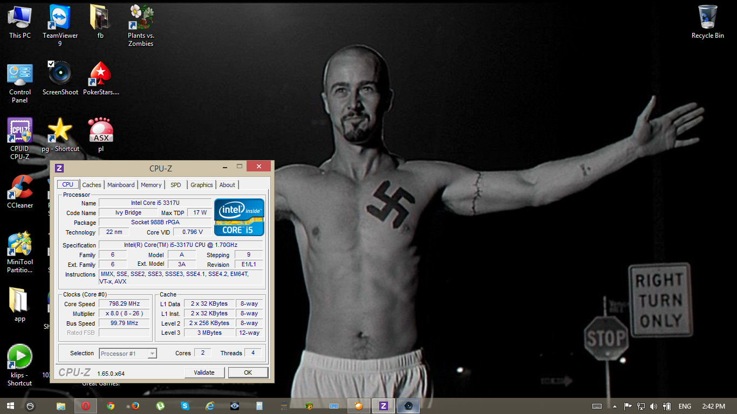This screenshot has height=414, width=737.
Task: Show hidden system tray icons
Action: [x=614, y=406]
